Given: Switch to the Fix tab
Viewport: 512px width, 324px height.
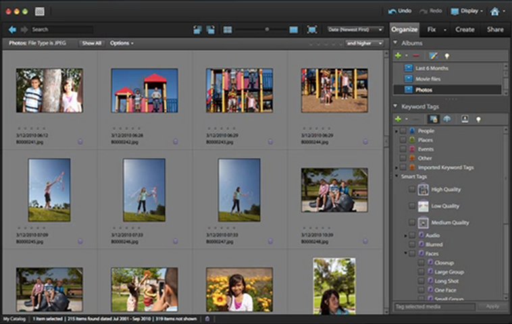Looking at the screenshot, I should [x=432, y=30].
